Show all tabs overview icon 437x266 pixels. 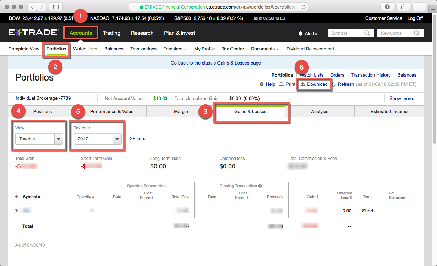coord(419,6)
